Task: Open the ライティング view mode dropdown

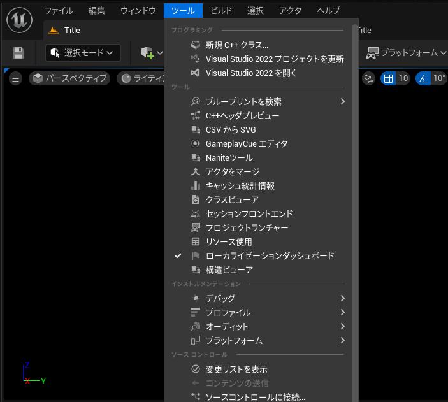Action: click(141, 78)
